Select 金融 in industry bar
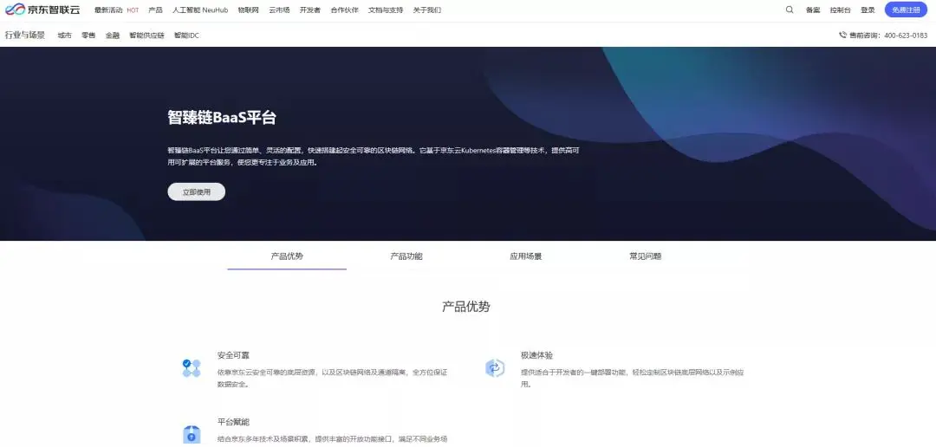Screen dimensions: 936x447 (112, 36)
